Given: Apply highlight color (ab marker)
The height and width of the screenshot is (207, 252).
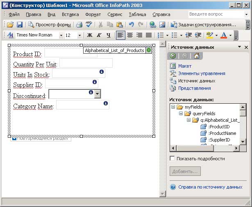Looking at the screenshot, I should point(209,35).
